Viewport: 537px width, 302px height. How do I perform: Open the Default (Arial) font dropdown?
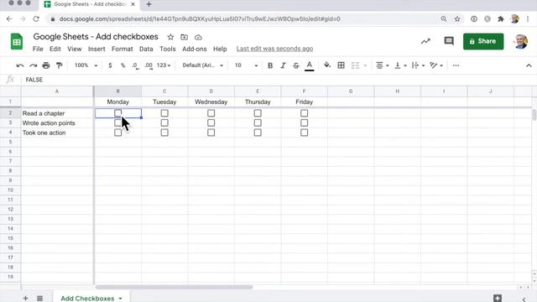[203, 65]
